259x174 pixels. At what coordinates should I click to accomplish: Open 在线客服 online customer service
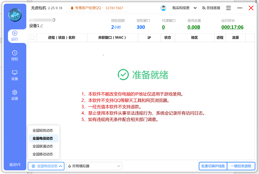click(x=212, y=8)
